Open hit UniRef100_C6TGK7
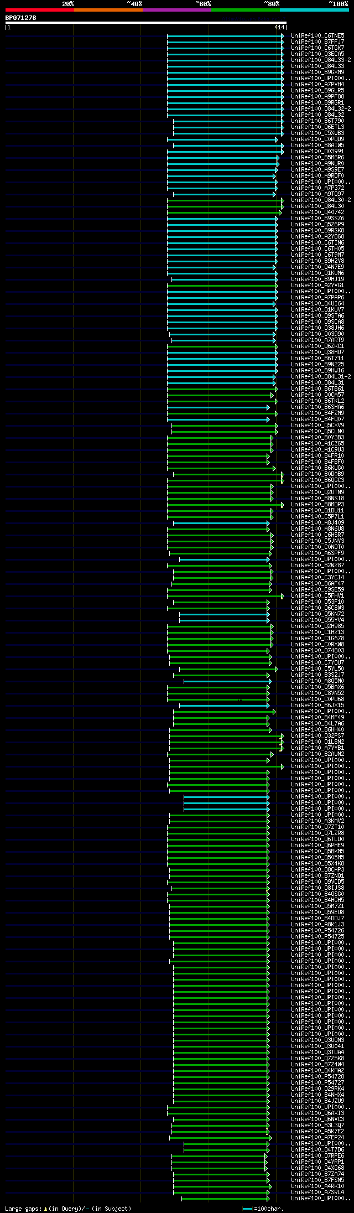Image resolution: width=354 pixels, height=1213 pixels. pyautogui.click(x=317, y=48)
